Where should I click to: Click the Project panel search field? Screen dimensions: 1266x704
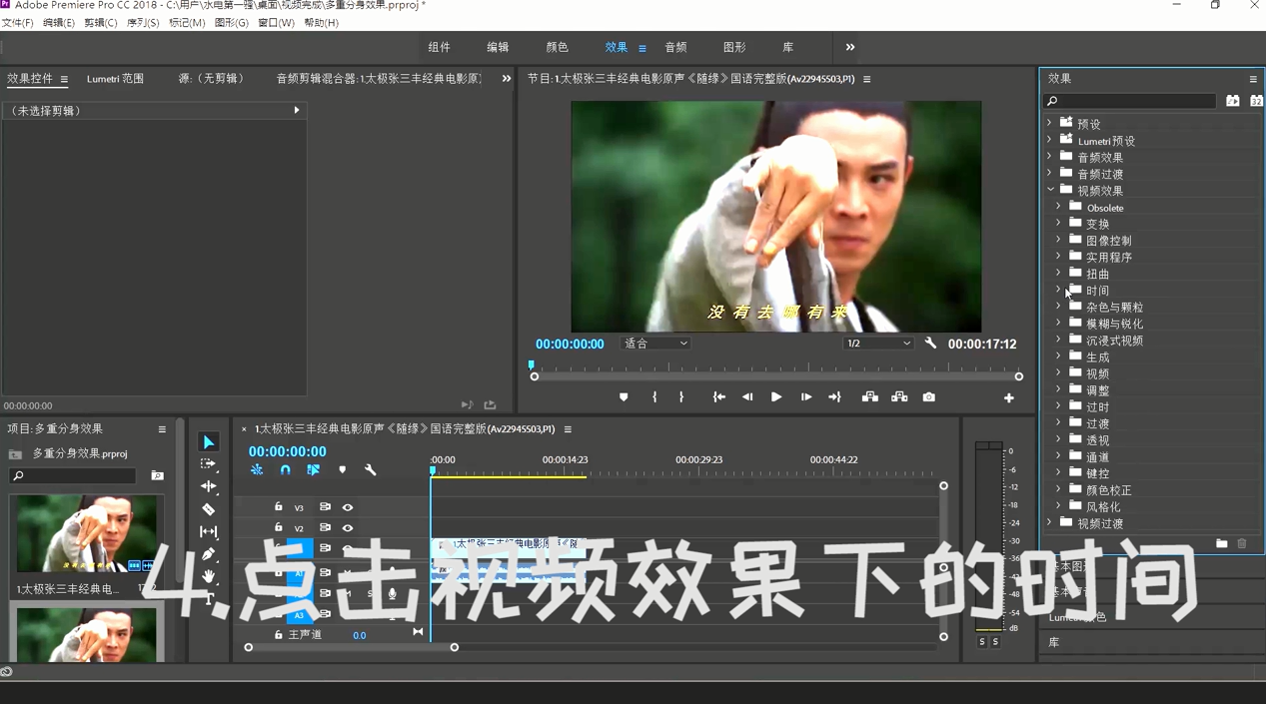click(72, 476)
